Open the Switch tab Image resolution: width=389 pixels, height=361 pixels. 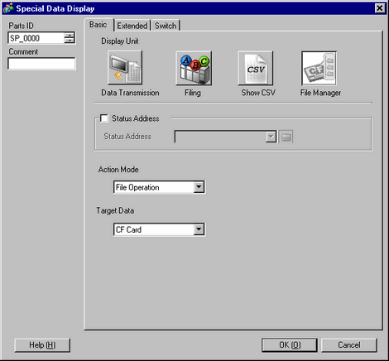(166, 26)
